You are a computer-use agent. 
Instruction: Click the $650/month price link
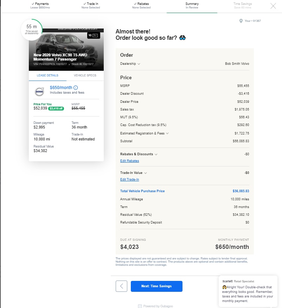click(x=61, y=88)
